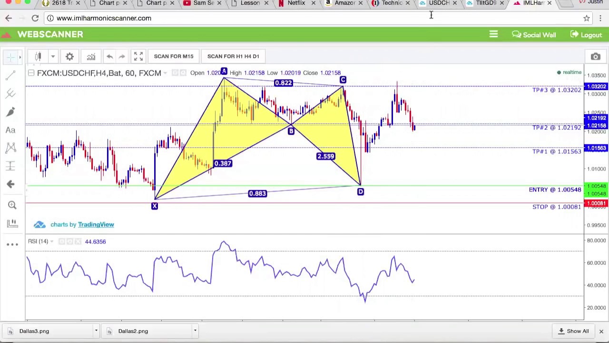609x343 pixels.
Task: Click the left arrow marker tool
Action: click(x=10, y=184)
